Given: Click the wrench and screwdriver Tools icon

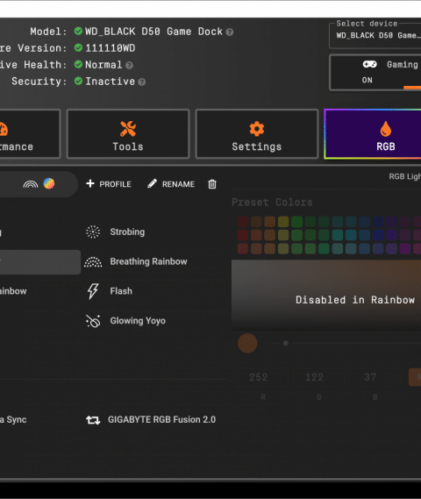Looking at the screenshot, I should [128, 129].
